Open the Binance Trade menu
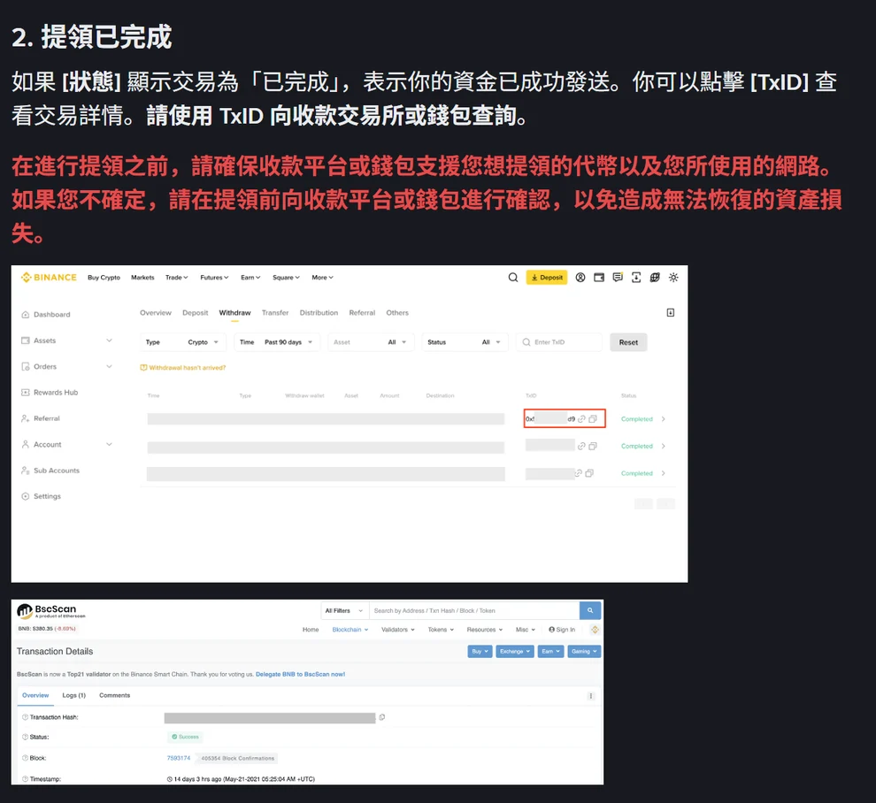The width and height of the screenshot is (876, 803). click(x=177, y=278)
